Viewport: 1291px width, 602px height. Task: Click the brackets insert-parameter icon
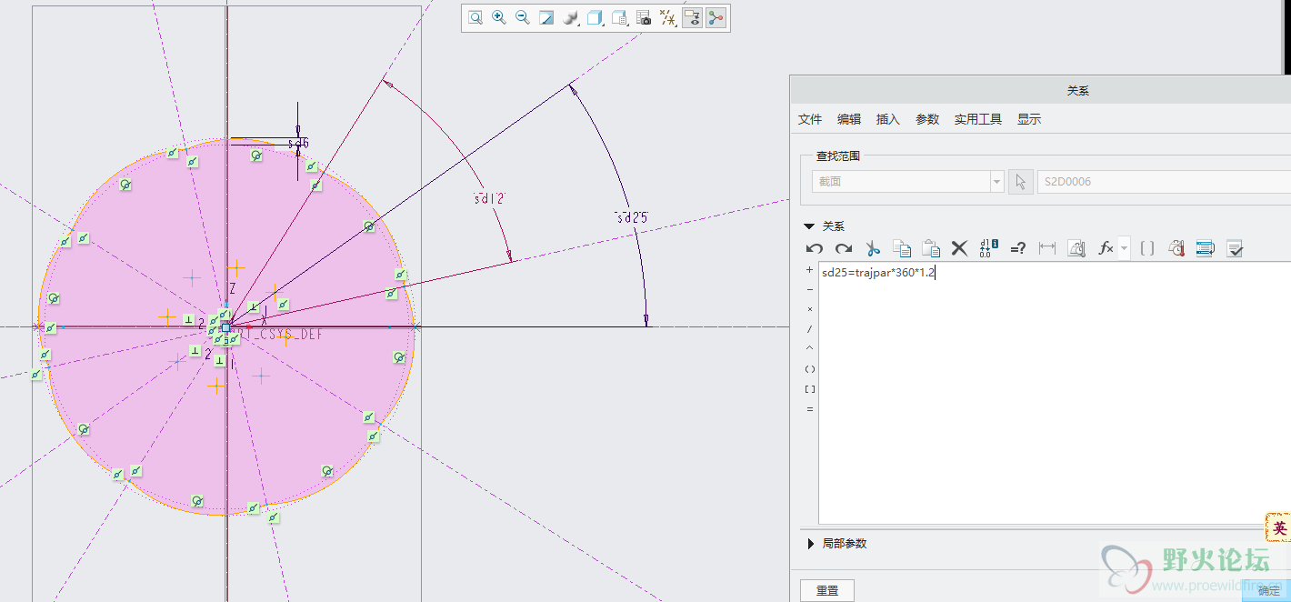point(1147,248)
